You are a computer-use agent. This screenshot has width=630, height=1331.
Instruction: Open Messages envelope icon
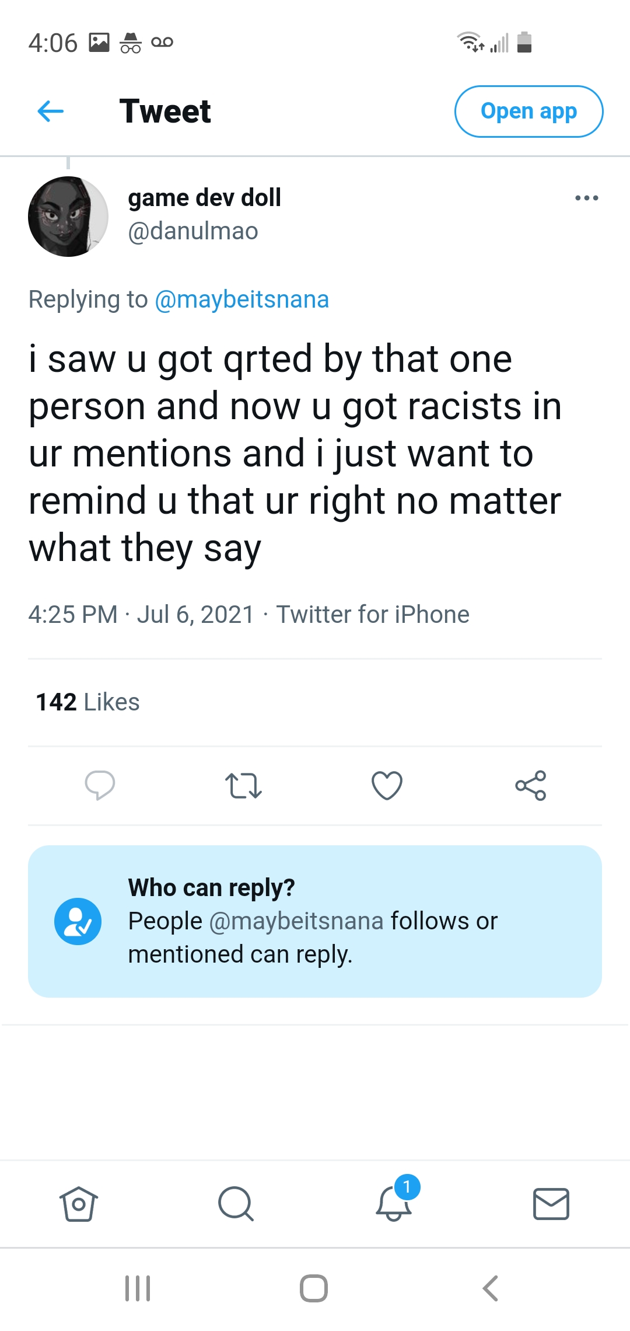click(551, 1204)
